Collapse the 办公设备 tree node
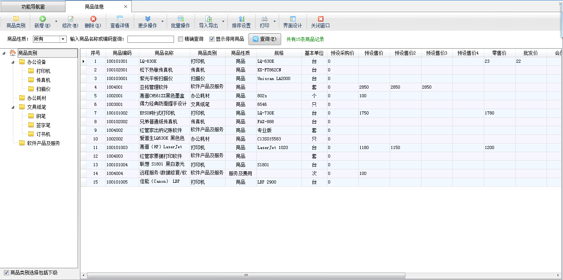This screenshot has width=563, height=280. click(13, 62)
